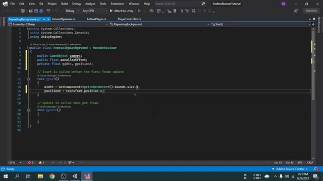Click the PREVIEW button
Viewport: 323px width, 181px height.
coord(311,11)
